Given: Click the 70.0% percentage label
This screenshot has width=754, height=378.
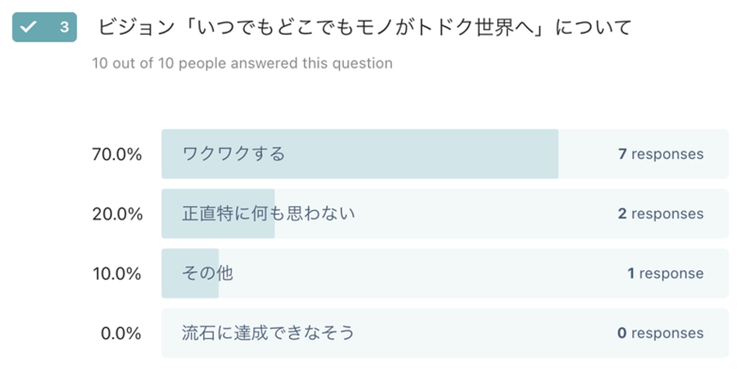Looking at the screenshot, I should click(x=117, y=154).
